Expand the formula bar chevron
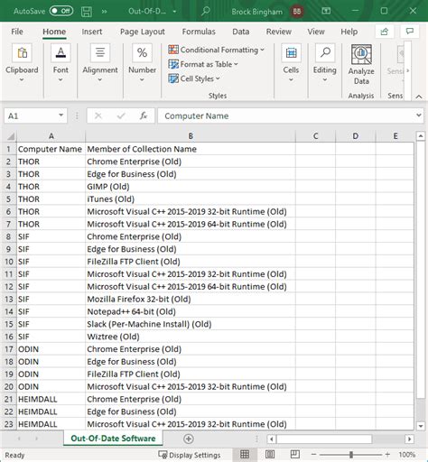Screen dimensions: 428x462 click(419, 115)
